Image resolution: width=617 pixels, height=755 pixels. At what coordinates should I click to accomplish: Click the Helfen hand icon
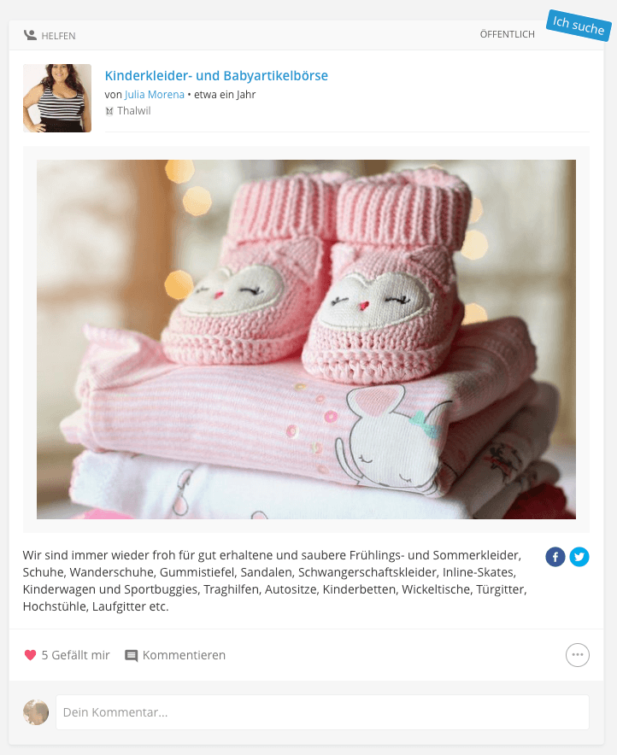tap(31, 35)
